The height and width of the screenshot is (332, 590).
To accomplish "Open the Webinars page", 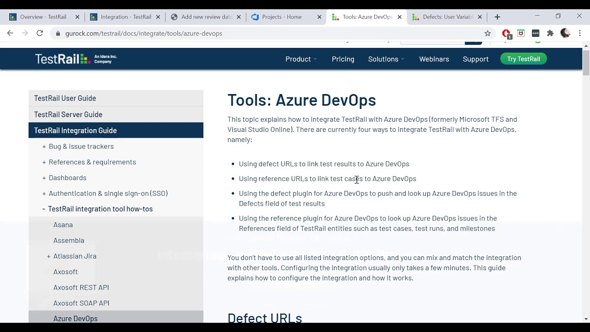I will (x=434, y=59).
